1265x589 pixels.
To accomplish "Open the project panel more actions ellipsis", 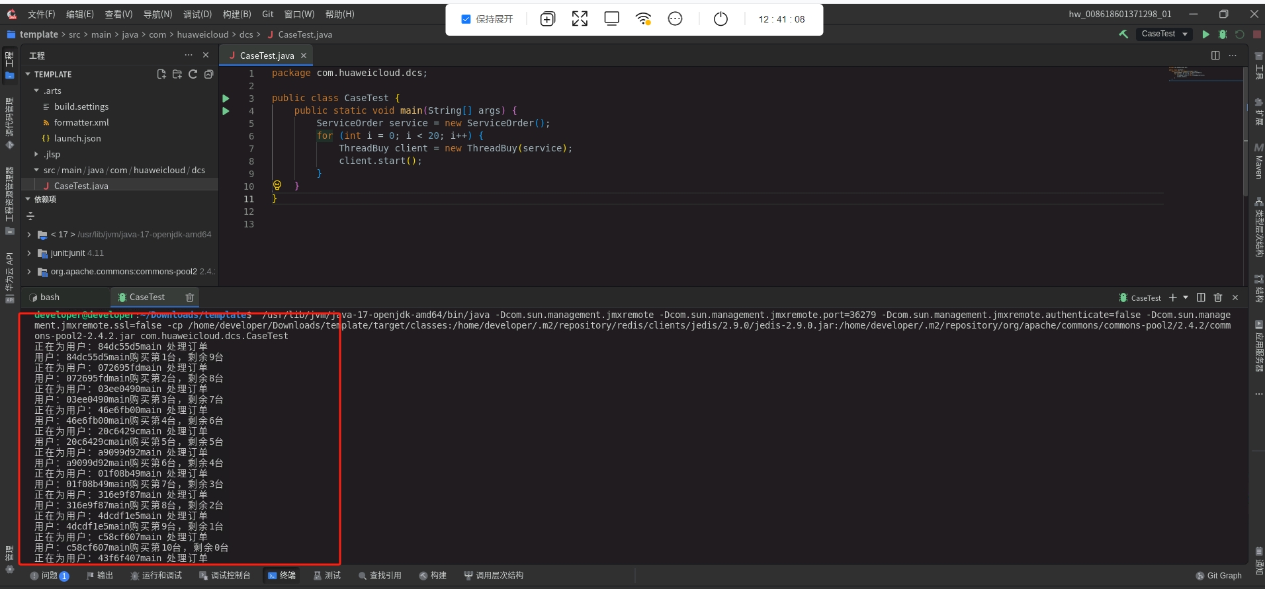I will coord(189,55).
